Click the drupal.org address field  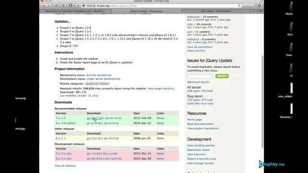pos(161,6)
